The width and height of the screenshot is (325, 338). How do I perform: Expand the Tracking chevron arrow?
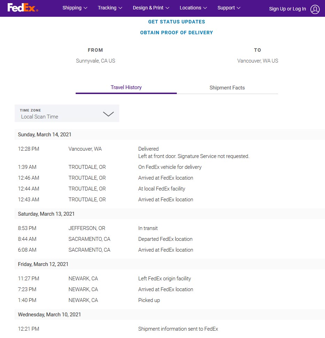tap(120, 8)
